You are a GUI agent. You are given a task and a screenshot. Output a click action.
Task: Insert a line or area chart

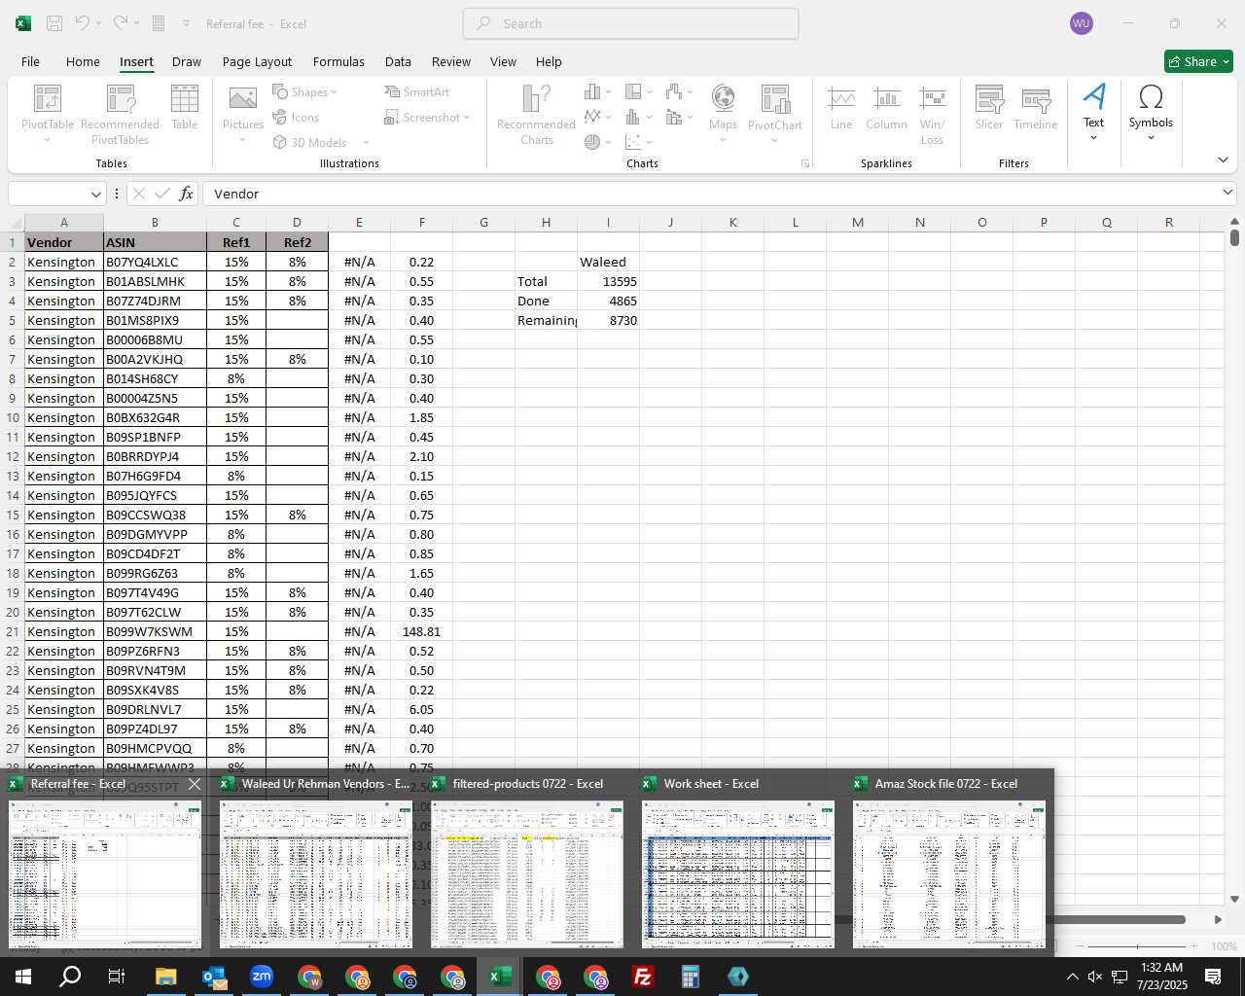pos(597,118)
